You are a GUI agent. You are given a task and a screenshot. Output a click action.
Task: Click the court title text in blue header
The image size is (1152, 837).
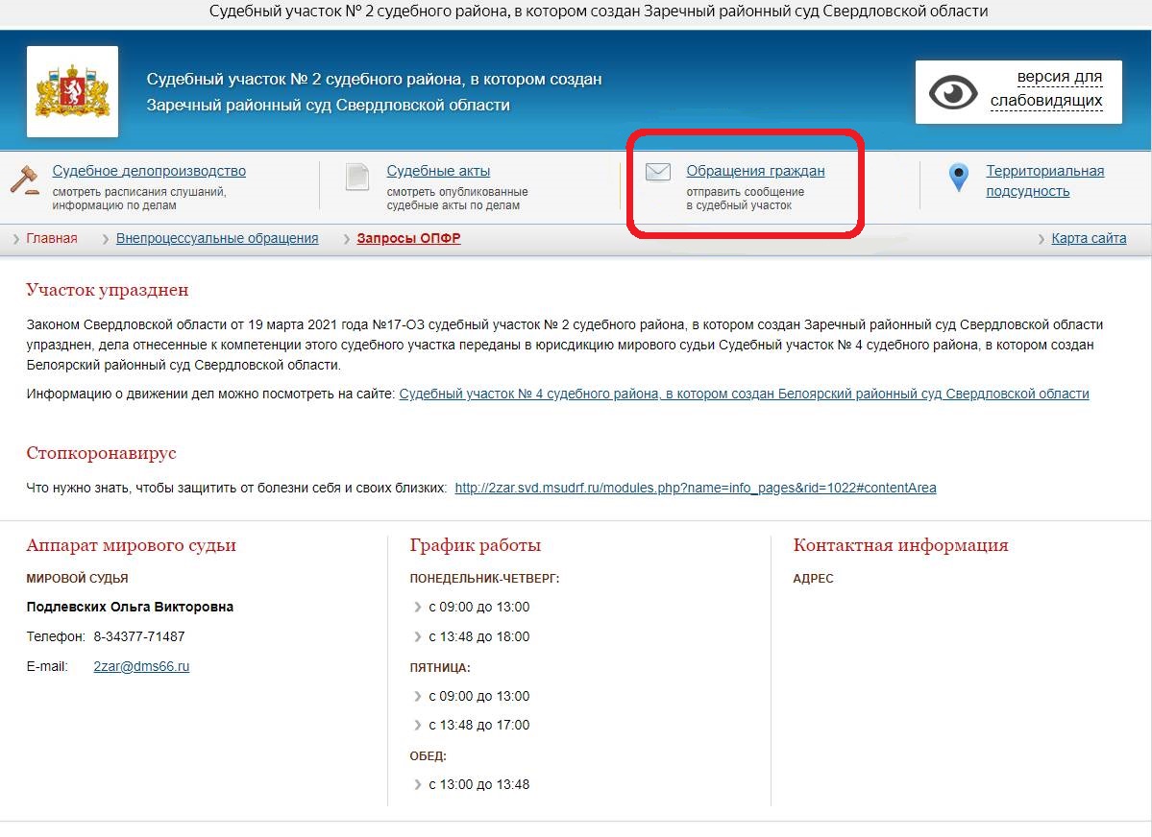[374, 92]
